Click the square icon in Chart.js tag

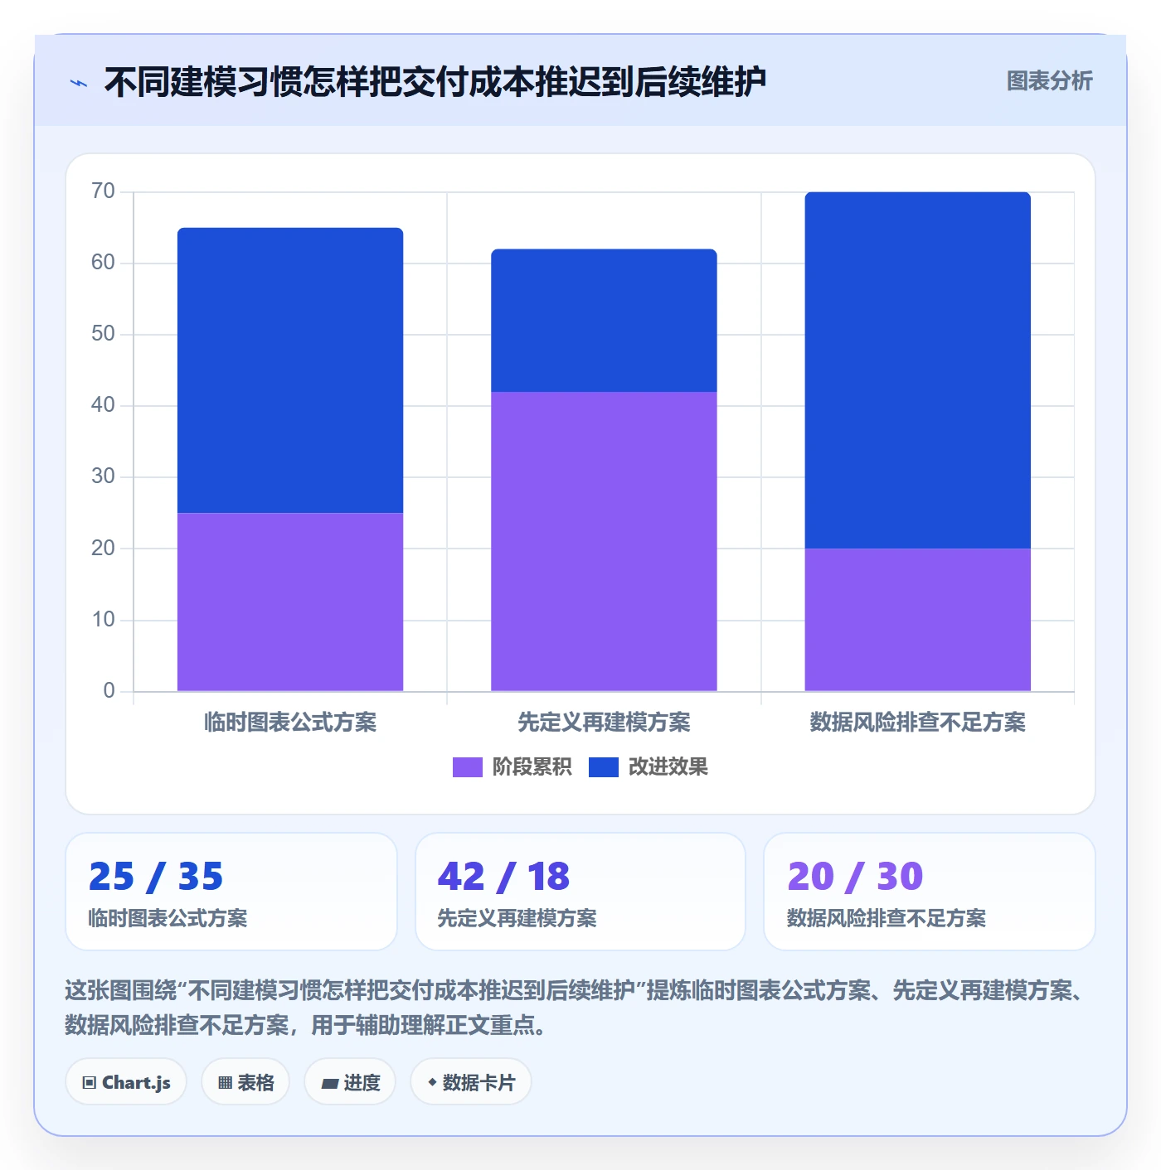(x=90, y=1083)
